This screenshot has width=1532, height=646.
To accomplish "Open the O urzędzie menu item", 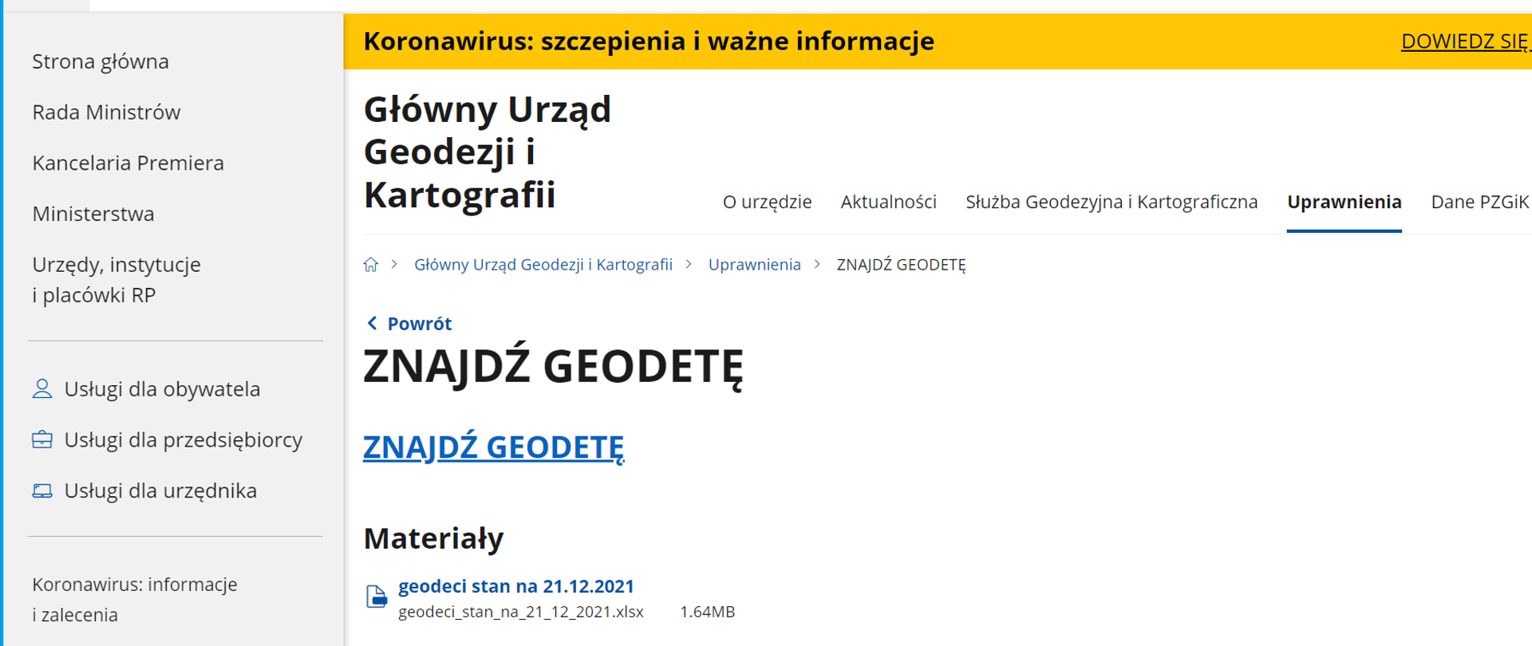I will [x=767, y=203].
